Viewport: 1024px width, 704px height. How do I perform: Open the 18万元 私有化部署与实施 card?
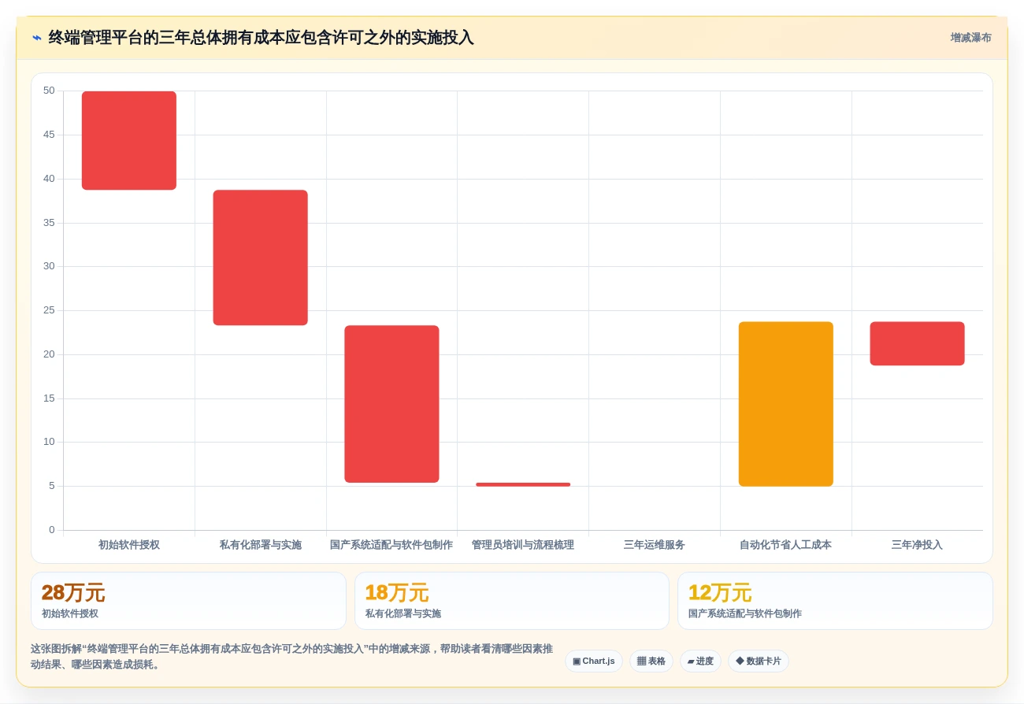click(x=512, y=601)
